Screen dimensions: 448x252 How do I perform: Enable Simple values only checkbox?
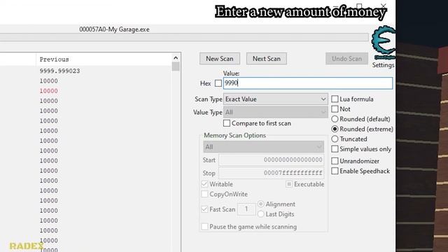pyautogui.click(x=335, y=149)
